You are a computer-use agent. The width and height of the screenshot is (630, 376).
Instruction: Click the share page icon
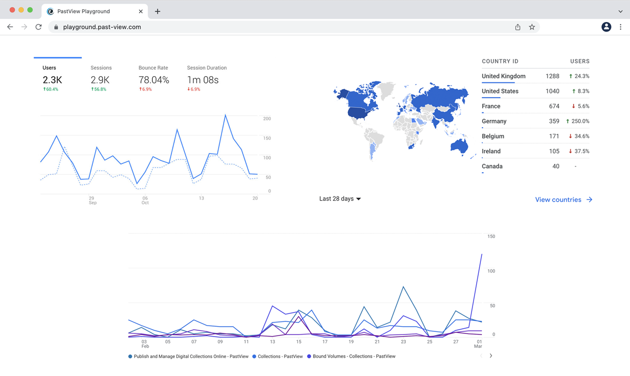click(518, 27)
